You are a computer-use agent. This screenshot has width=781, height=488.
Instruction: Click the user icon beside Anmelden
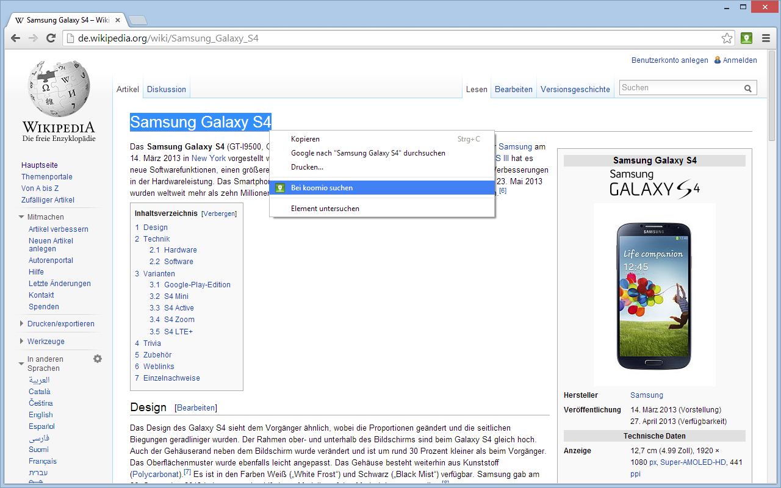coord(718,60)
